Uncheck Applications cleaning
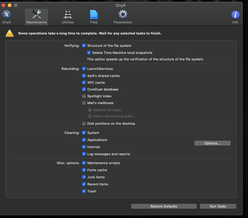Viewport: 248px width, 218px height. pos(84,140)
